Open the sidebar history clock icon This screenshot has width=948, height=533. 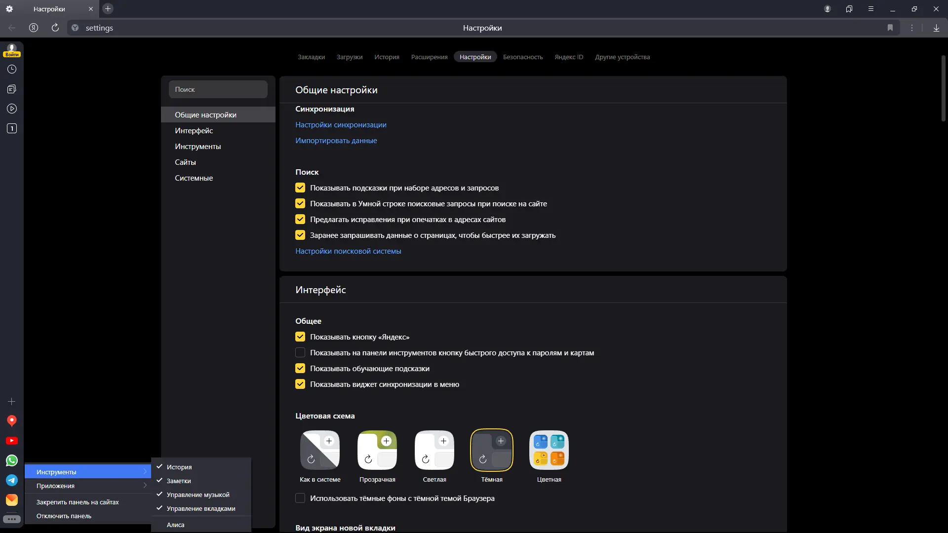(12, 69)
